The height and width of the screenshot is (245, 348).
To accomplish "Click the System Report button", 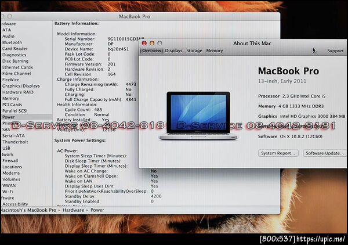I will click(278, 153).
